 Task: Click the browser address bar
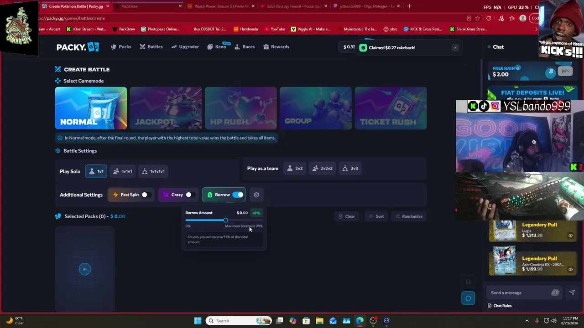tap(251, 18)
